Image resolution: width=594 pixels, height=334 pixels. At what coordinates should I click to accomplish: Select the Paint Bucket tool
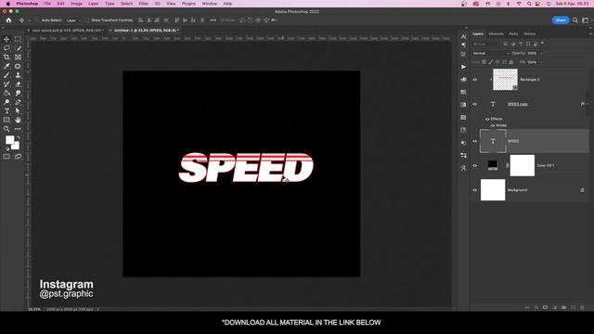pos(6,93)
